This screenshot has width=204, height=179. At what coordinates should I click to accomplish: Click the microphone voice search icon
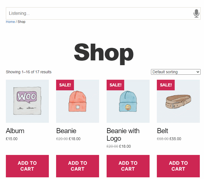196,13
